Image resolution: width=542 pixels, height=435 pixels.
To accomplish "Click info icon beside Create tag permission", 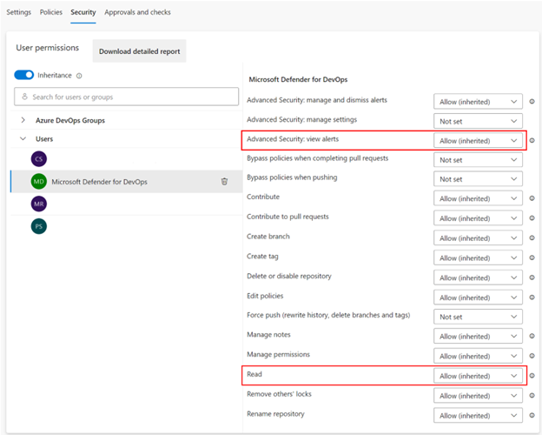I will click(x=532, y=258).
